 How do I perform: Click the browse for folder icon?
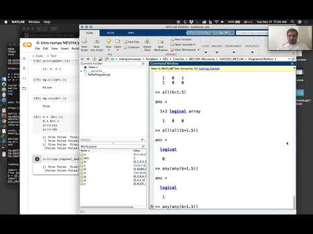(x=100, y=59)
